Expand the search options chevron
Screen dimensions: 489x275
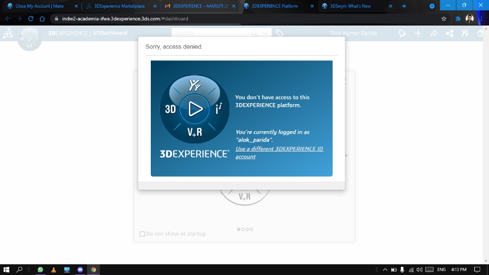pyautogui.click(x=265, y=33)
